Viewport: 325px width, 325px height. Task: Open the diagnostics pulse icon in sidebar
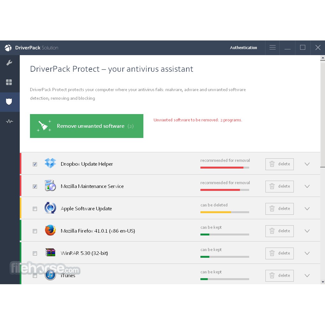[x=9, y=121]
